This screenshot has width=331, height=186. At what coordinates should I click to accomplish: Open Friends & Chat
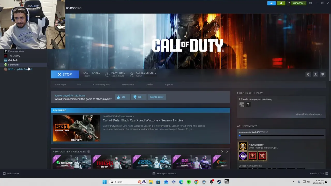[x=319, y=174]
